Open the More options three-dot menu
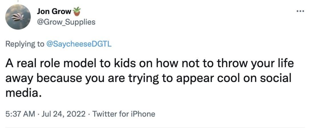Screen dimensions: 309x128 point(300,11)
